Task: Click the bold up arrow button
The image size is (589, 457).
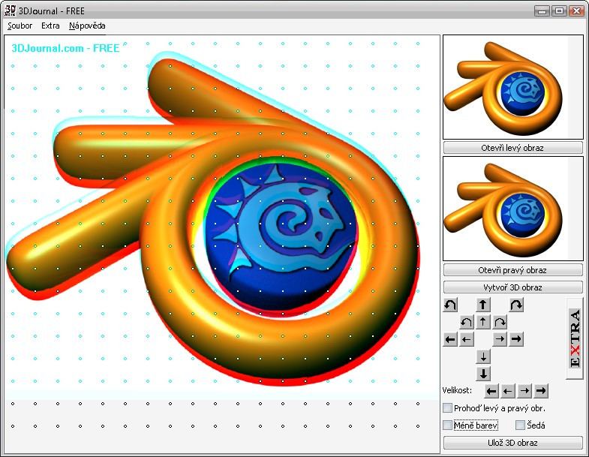Action: 483,305
